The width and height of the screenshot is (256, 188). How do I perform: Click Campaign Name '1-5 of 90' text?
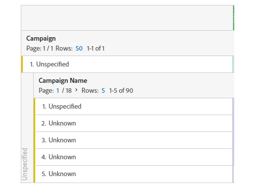coord(121,91)
